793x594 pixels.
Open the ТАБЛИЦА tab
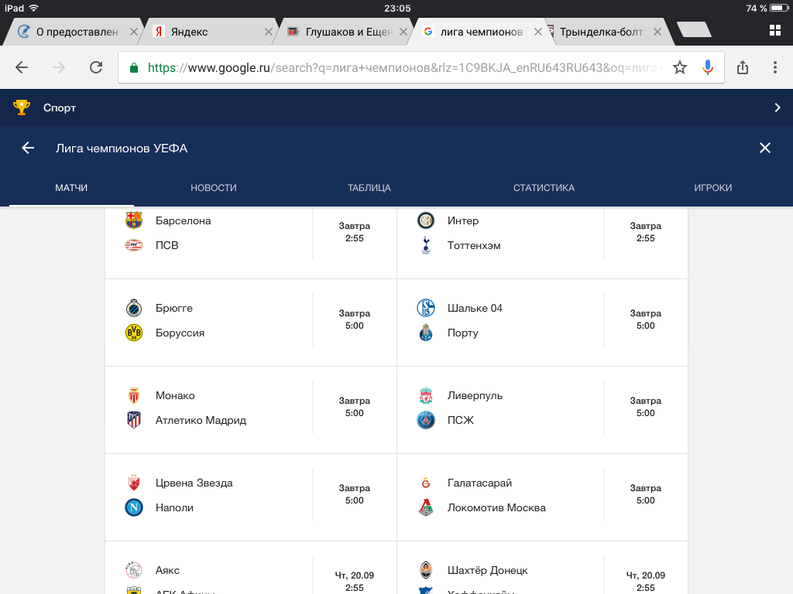369,188
